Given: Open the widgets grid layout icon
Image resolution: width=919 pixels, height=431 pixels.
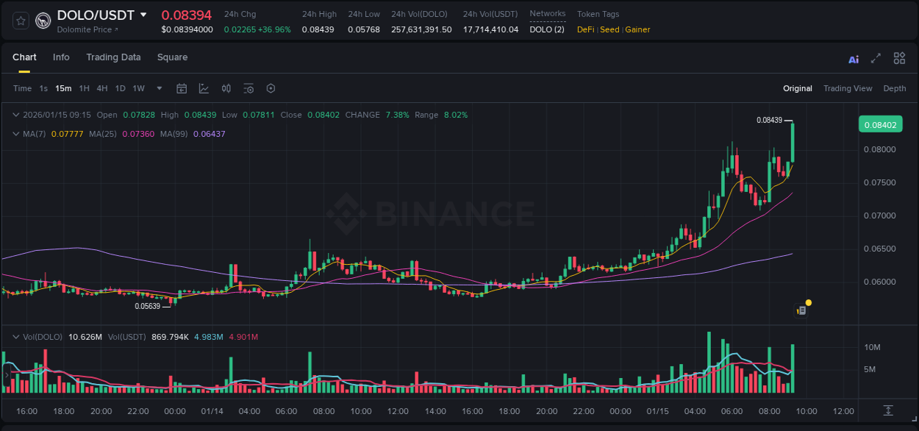Looking at the screenshot, I should click(899, 58).
